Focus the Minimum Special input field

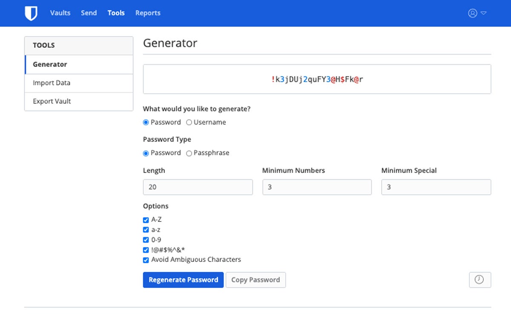point(436,187)
